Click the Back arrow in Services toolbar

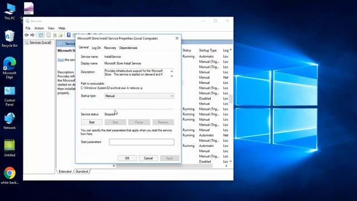click(x=27, y=35)
